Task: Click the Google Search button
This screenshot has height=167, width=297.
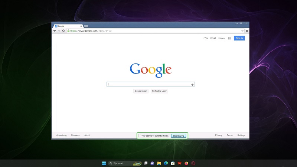Action: click(x=141, y=91)
